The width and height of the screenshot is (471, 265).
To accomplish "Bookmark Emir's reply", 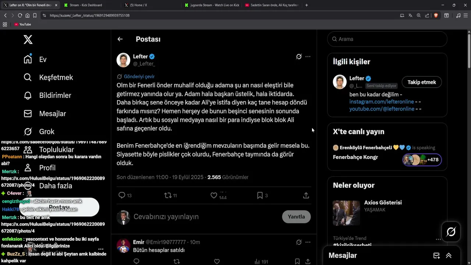I will (297, 262).
